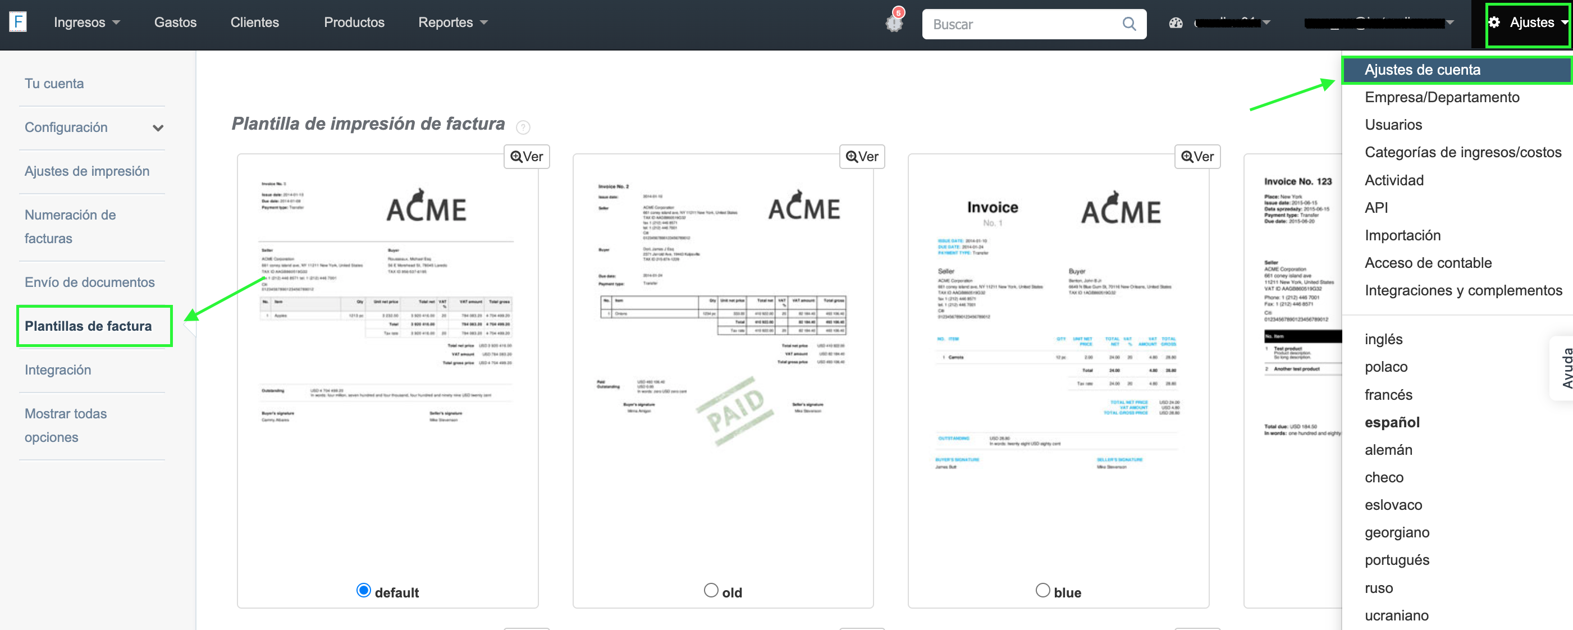Screen dimensions: 1573x630
Task: Select the default template radio button
Action: (363, 590)
